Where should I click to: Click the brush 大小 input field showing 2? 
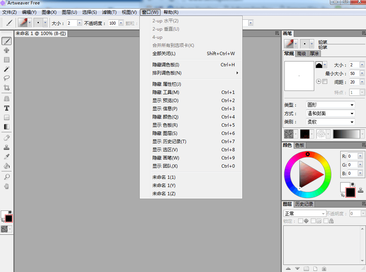(354, 65)
